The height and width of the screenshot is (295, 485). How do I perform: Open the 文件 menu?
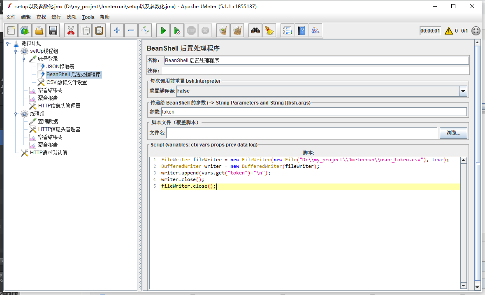[11, 17]
